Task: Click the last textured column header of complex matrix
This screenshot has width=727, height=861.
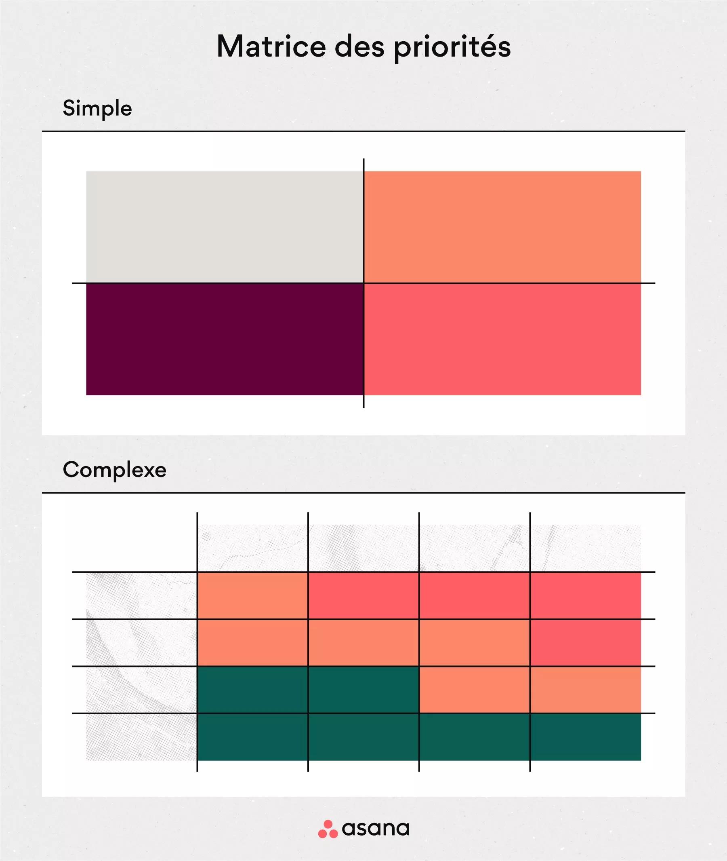Action: [x=585, y=548]
